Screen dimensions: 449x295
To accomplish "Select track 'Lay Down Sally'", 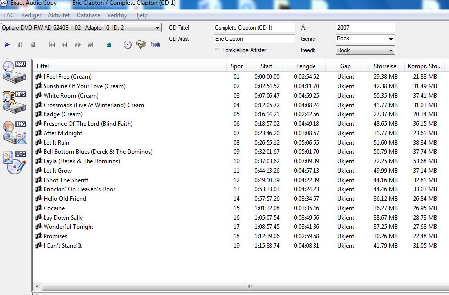I will (63, 218).
